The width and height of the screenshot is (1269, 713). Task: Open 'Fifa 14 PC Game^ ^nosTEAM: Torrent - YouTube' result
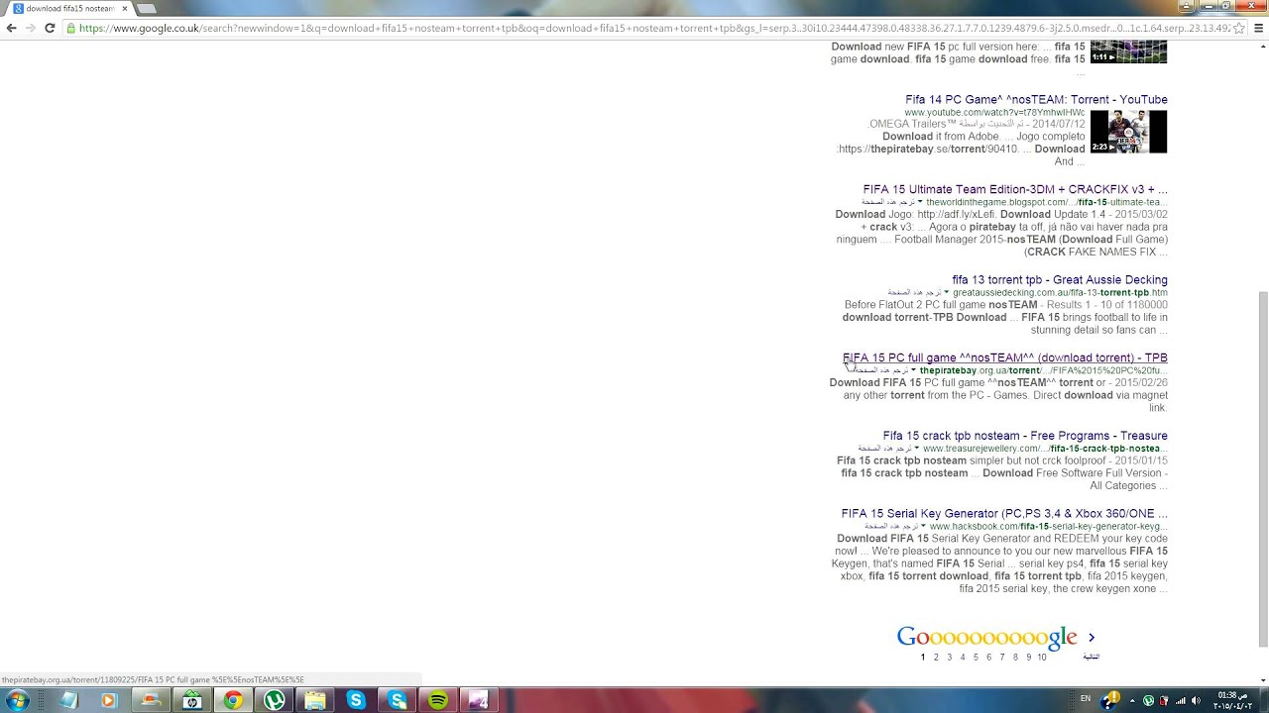coord(1036,99)
